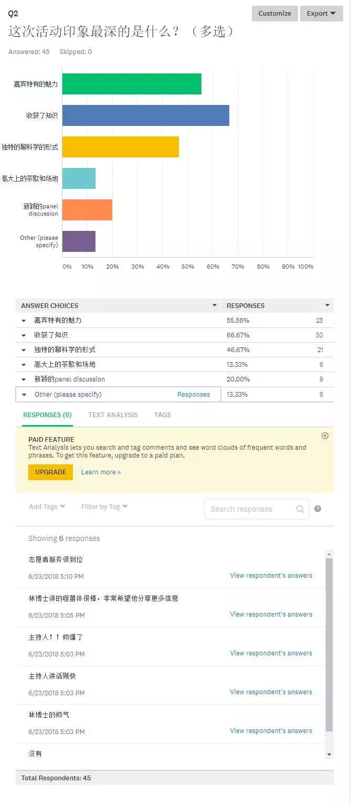351x806 pixels.
Task: Open the Learn more link
Action: [x=101, y=472]
